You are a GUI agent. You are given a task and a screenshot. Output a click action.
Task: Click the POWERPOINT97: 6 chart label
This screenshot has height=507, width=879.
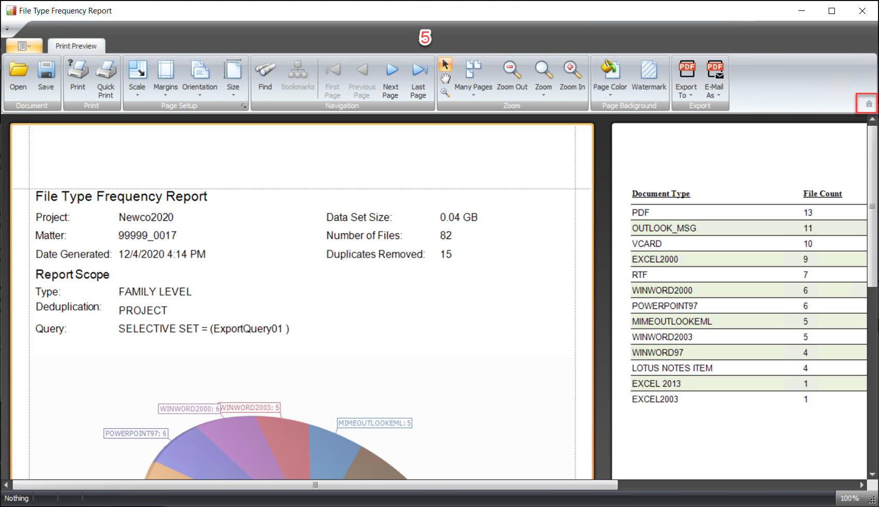136,433
